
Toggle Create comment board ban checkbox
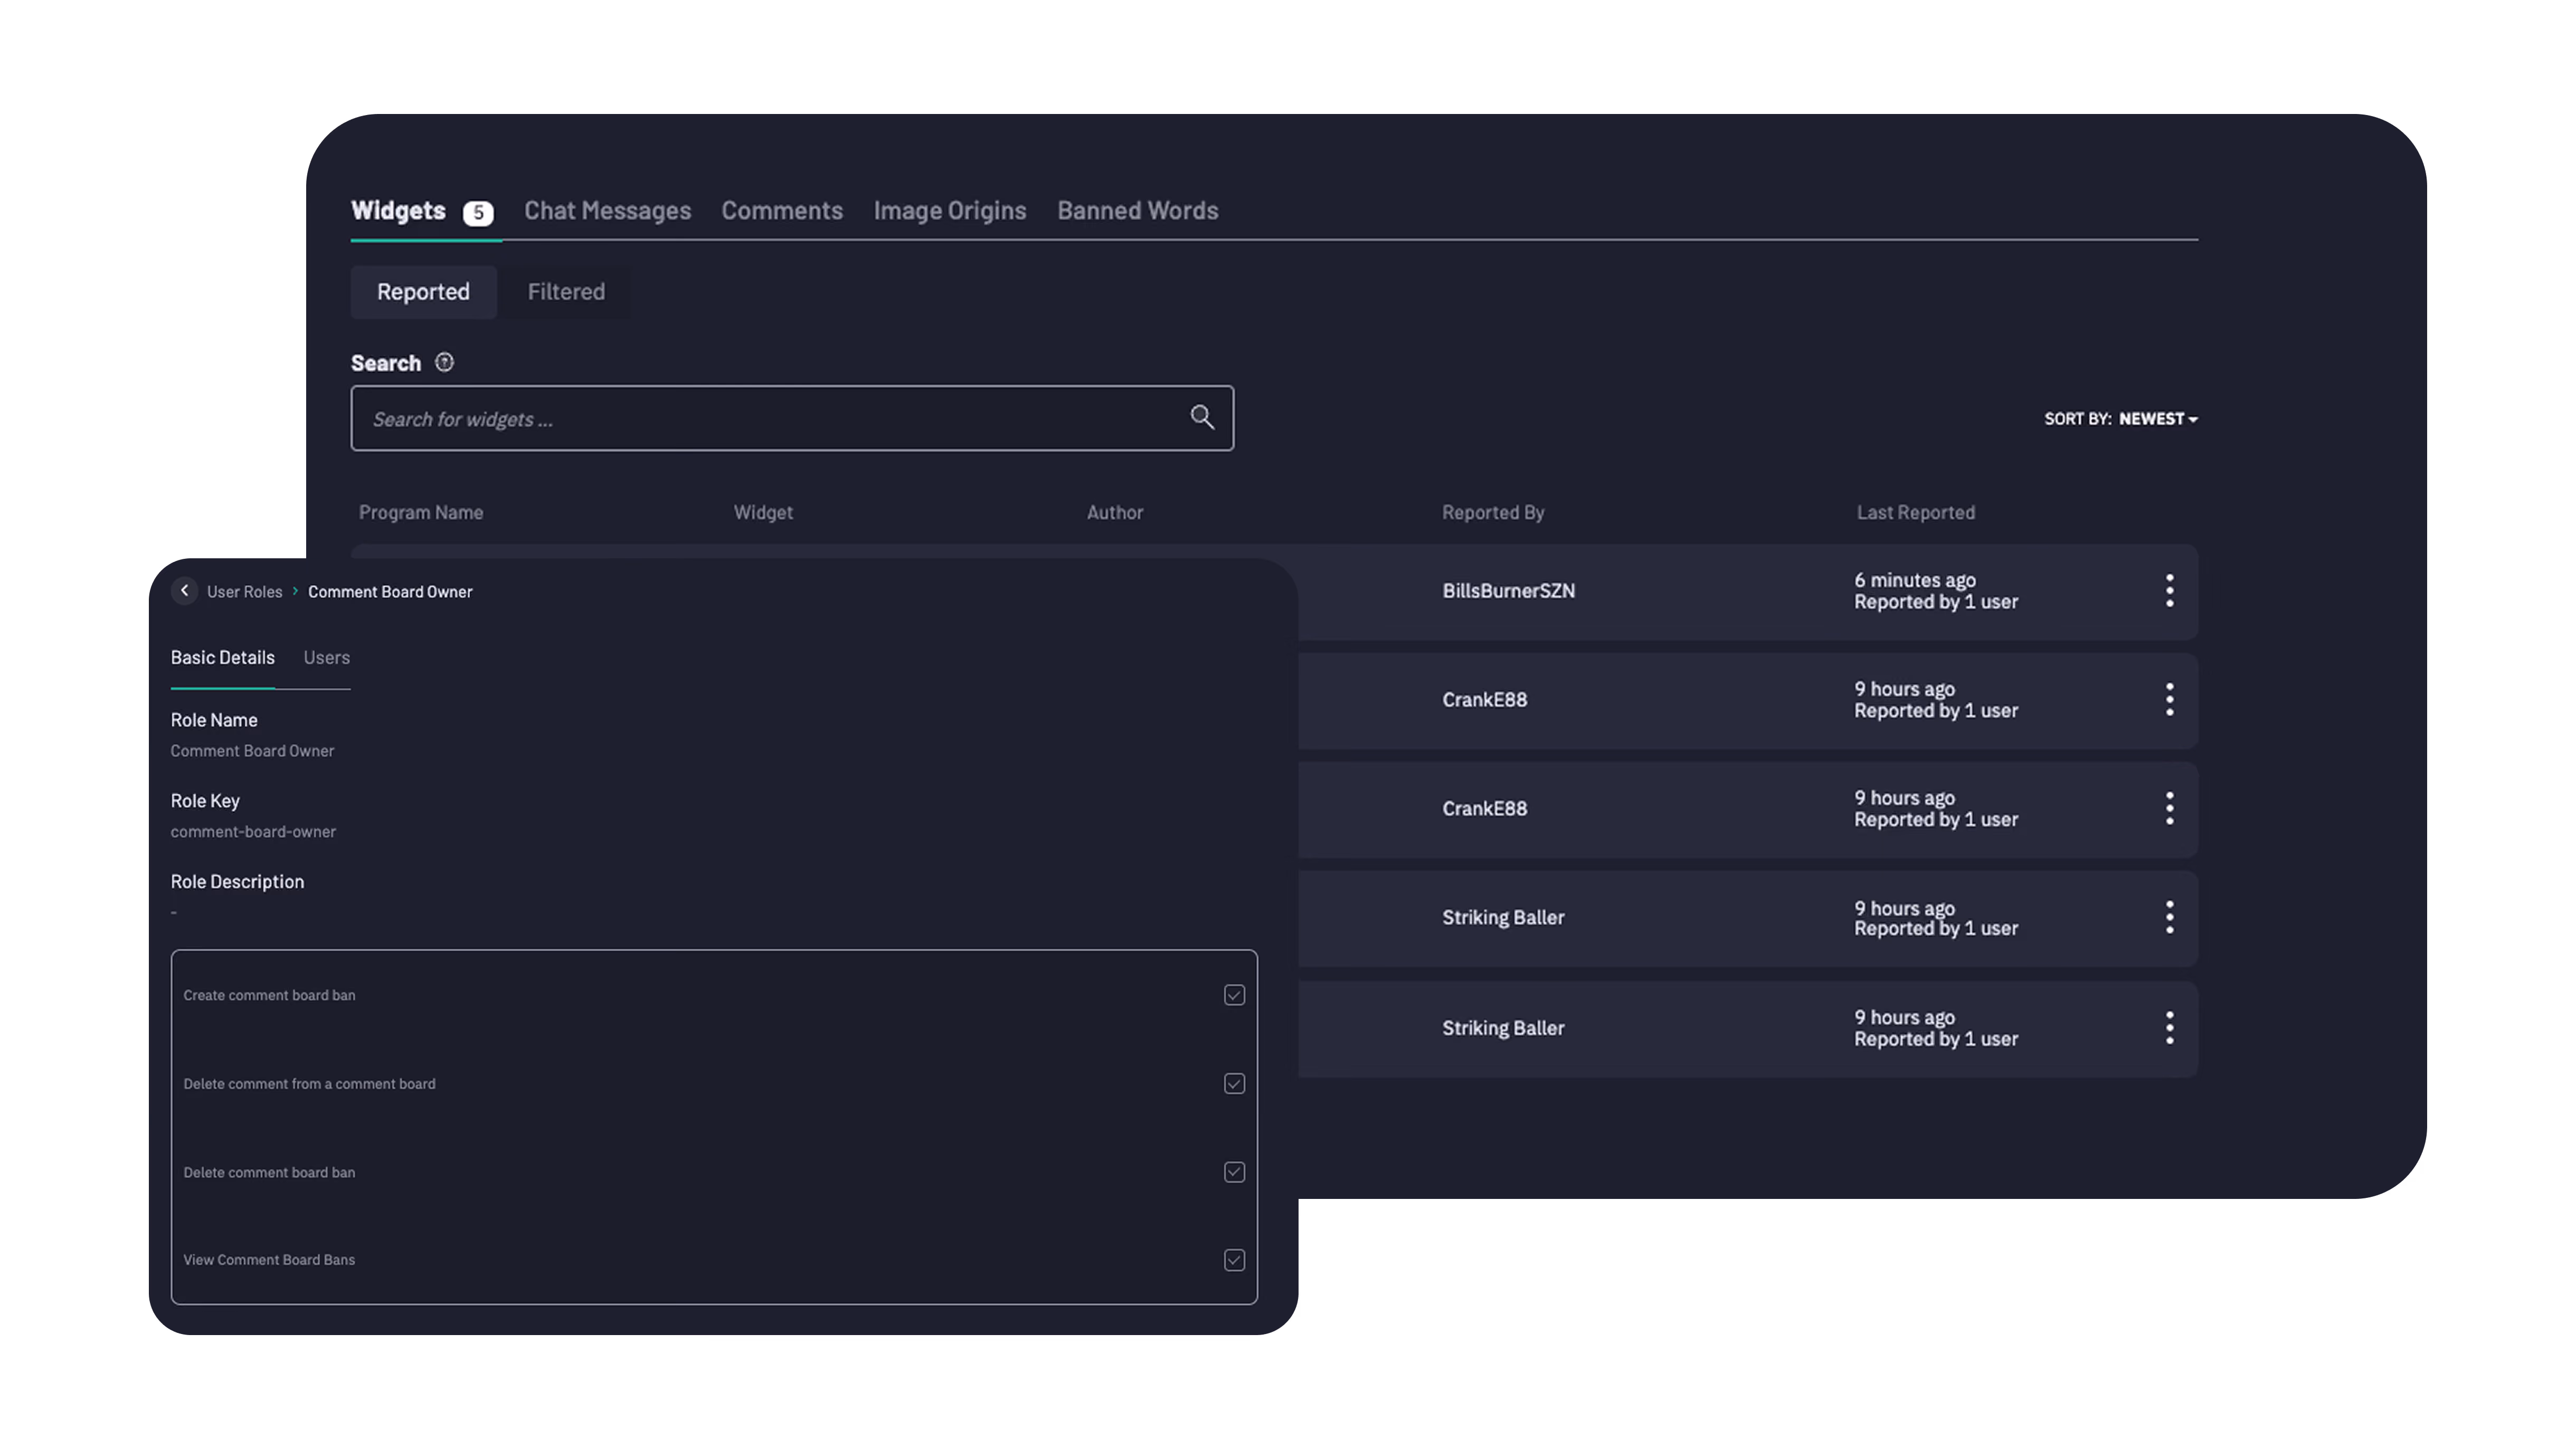1234,995
